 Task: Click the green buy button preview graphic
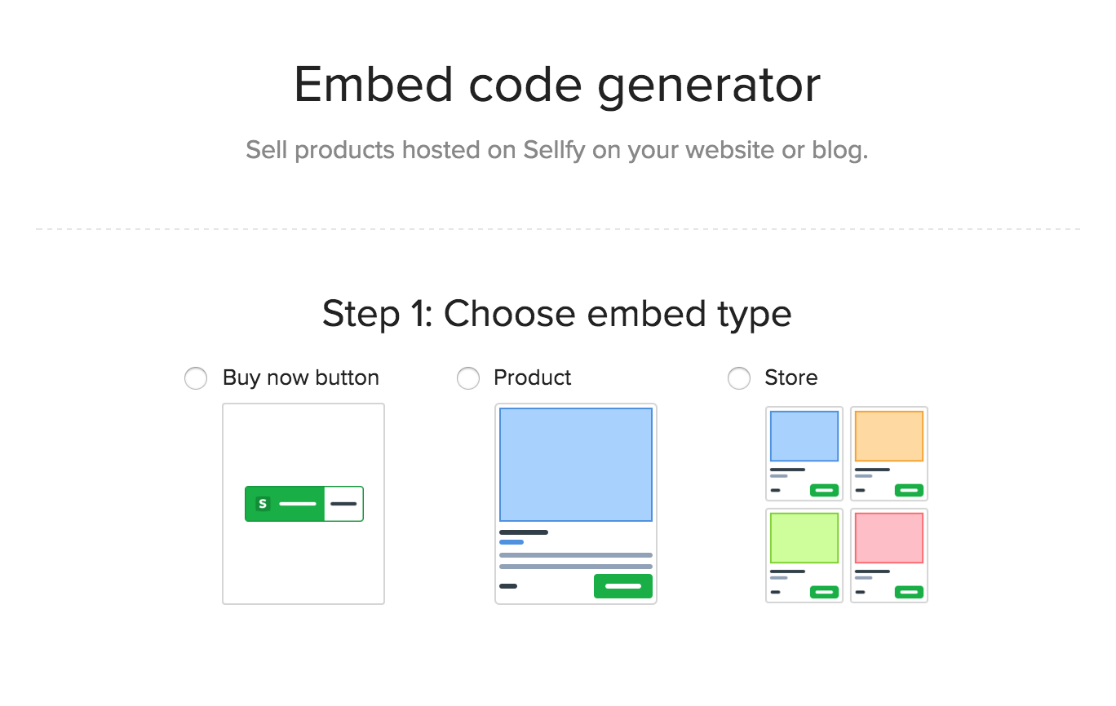pos(304,504)
